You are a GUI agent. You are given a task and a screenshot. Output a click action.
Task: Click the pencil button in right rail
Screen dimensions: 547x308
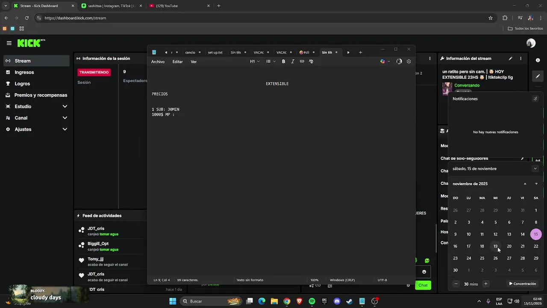538,76
